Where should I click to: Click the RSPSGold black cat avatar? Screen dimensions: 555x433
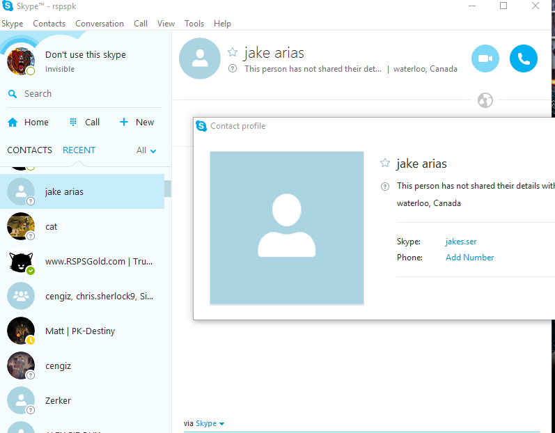[20, 261]
